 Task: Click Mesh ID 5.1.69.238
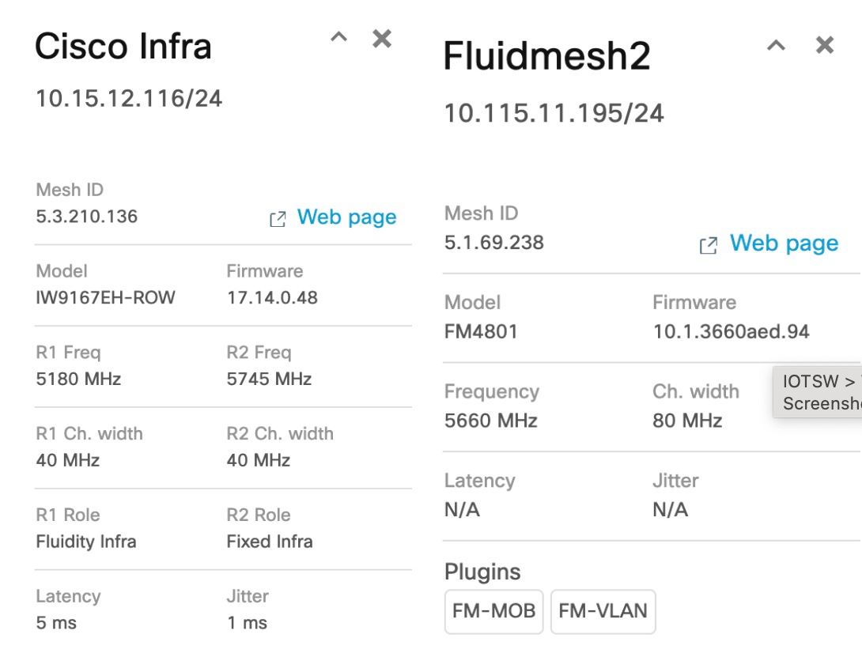click(x=493, y=243)
